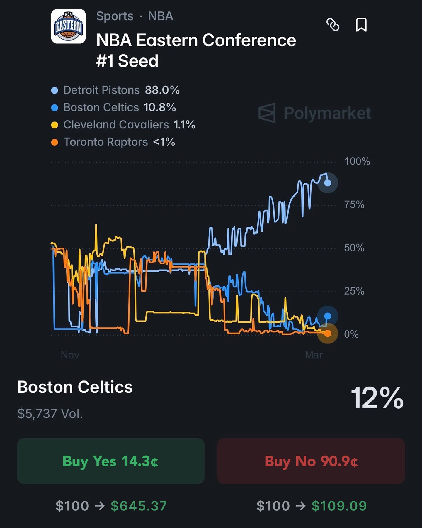This screenshot has height=528, width=422.
Task: Click the Boston Celtics outcome heading
Action: 75,387
